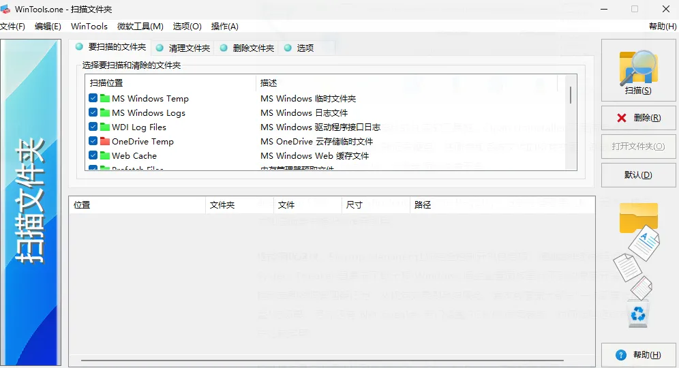The image size is (679, 368).
Task: Close the WinTools.one window
Action: tap(666, 9)
